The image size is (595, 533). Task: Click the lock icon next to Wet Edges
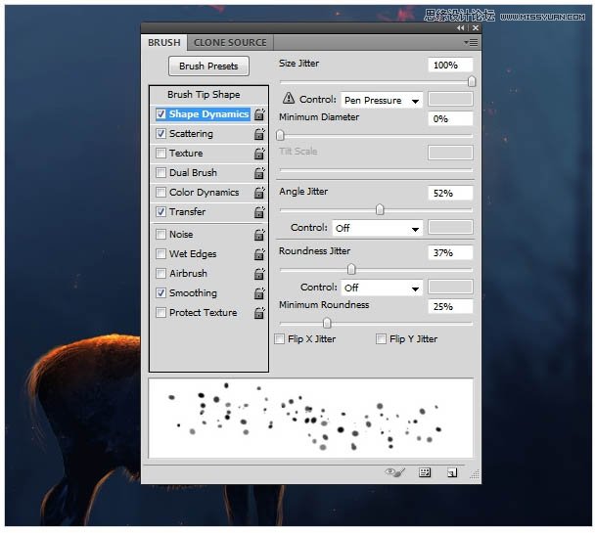(259, 254)
